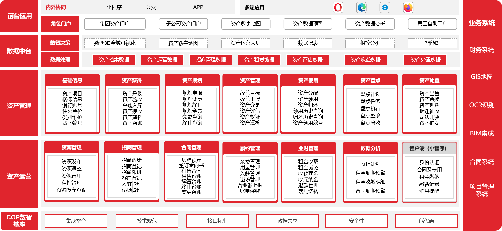Select the 小程序 item in 内外协同

pos(114,7)
